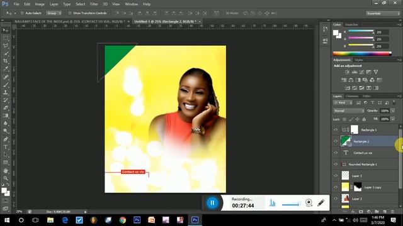Select the Spot Healing Brush tool
Image resolution: width=403 pixels, height=226 pixels.
[x=6, y=77]
